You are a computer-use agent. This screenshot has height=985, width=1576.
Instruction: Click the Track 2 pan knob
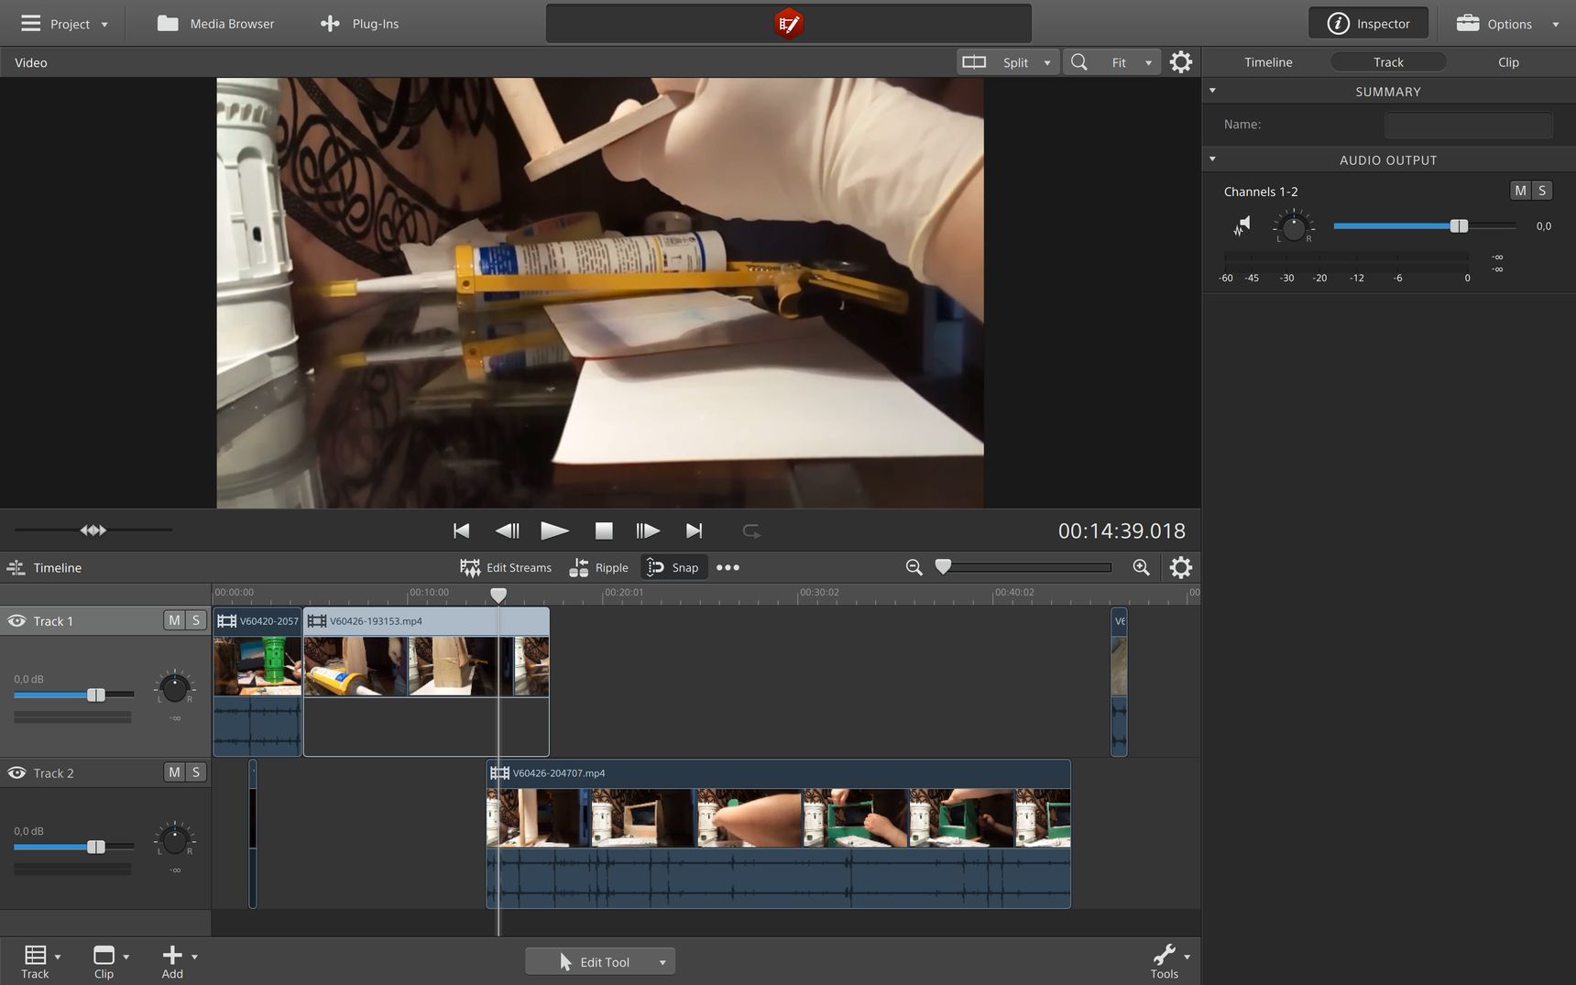[174, 838]
